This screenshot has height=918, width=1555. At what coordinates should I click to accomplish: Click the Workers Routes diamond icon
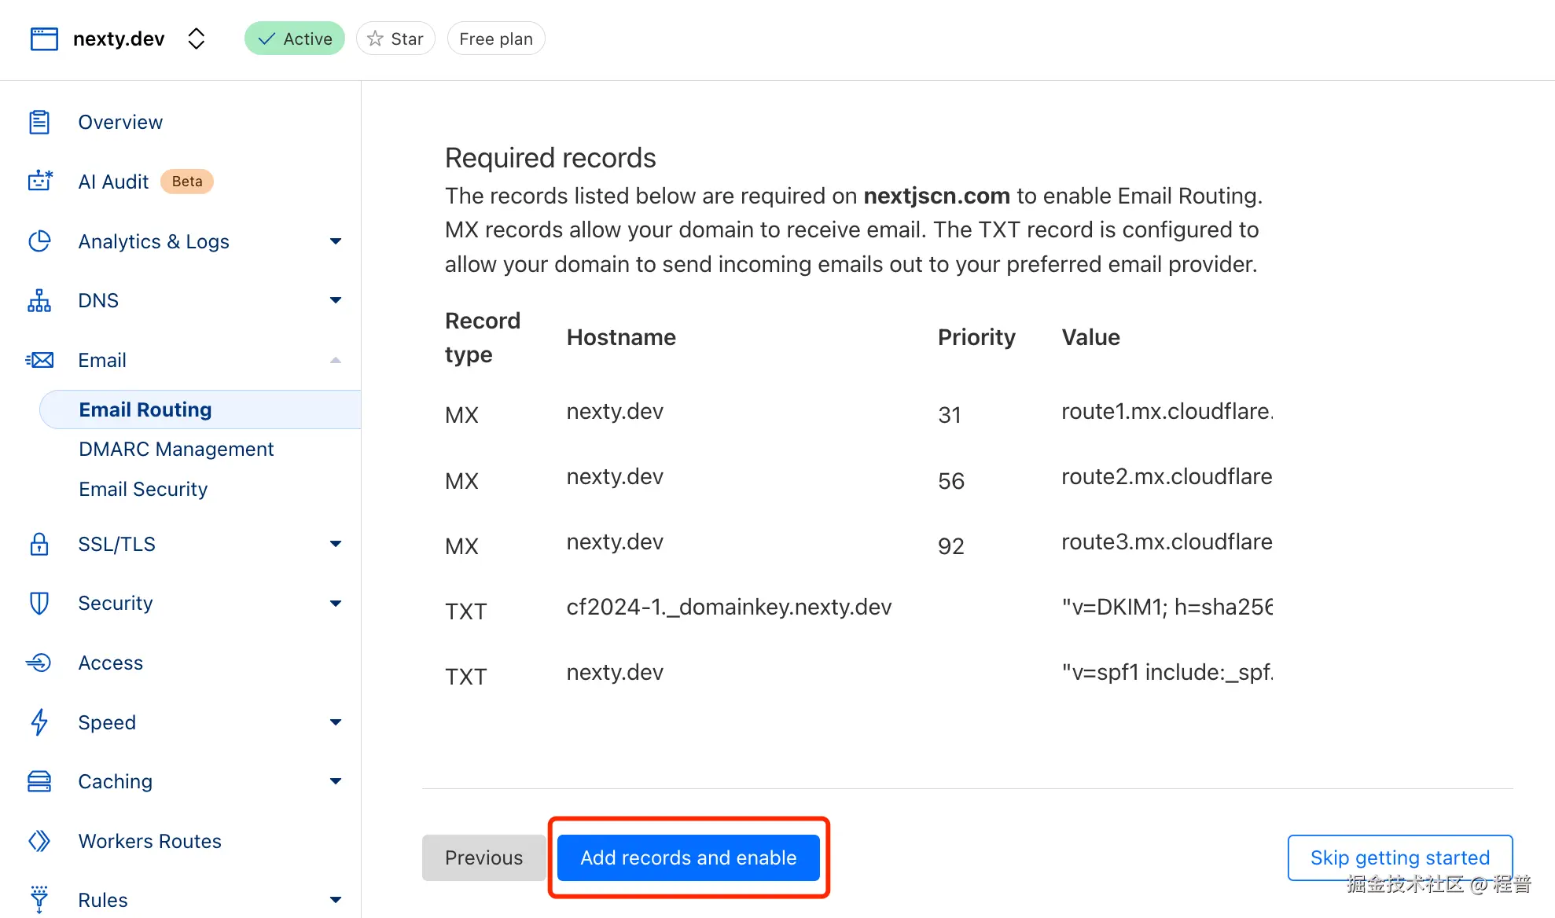tap(39, 841)
